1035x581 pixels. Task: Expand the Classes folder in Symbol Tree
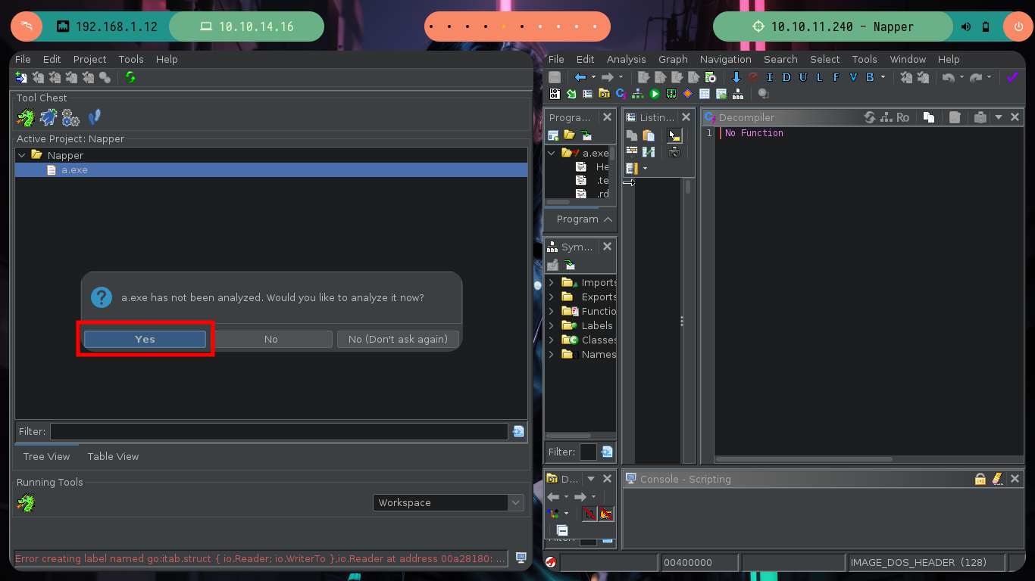(551, 340)
